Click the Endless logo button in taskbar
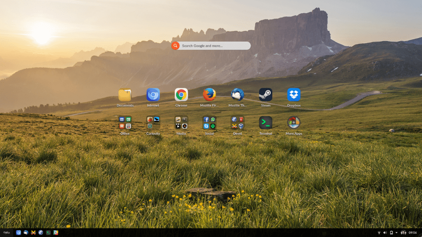The image size is (422, 237). pos(7,233)
